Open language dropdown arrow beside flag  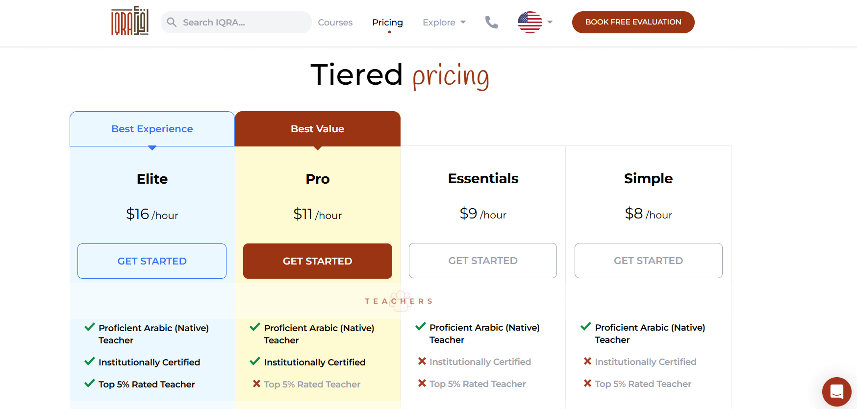pyautogui.click(x=550, y=22)
